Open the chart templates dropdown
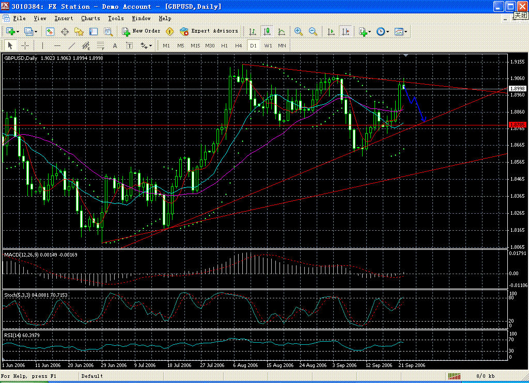 [406, 31]
